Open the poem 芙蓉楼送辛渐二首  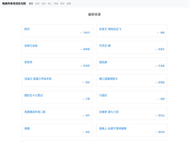35,112
